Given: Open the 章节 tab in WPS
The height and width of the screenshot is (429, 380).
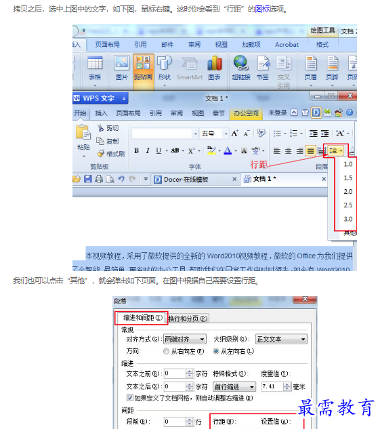Looking at the screenshot, I should [218, 113].
